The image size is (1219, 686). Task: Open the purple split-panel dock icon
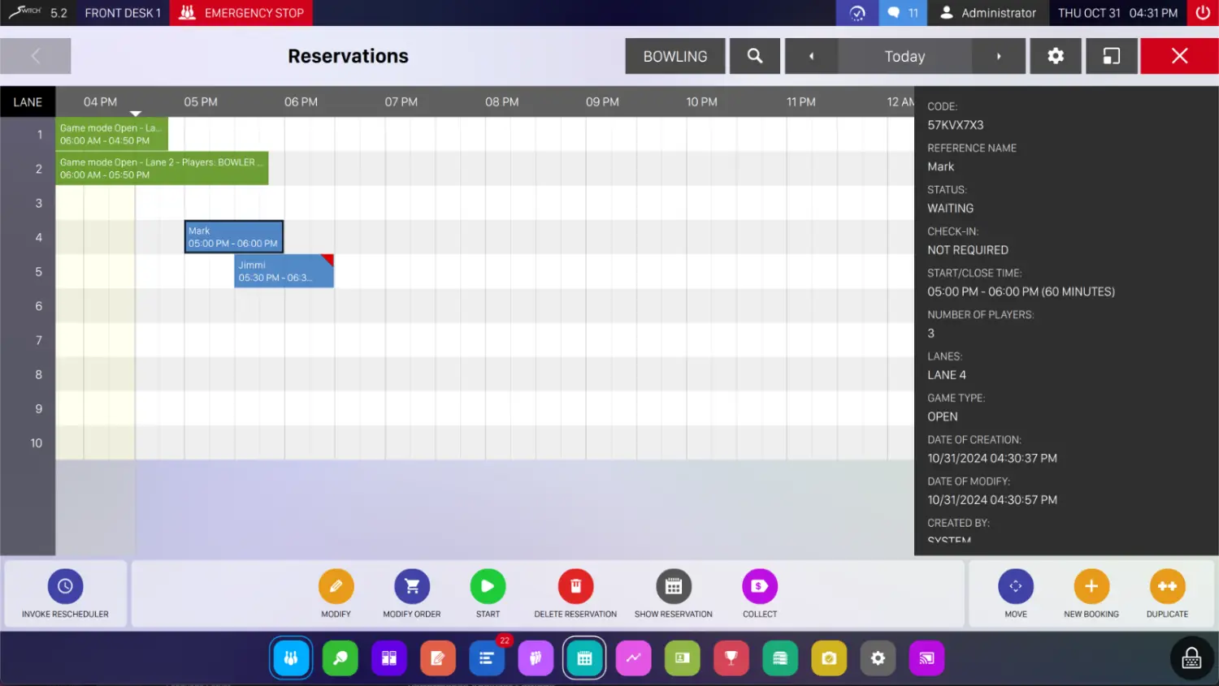(x=389, y=658)
